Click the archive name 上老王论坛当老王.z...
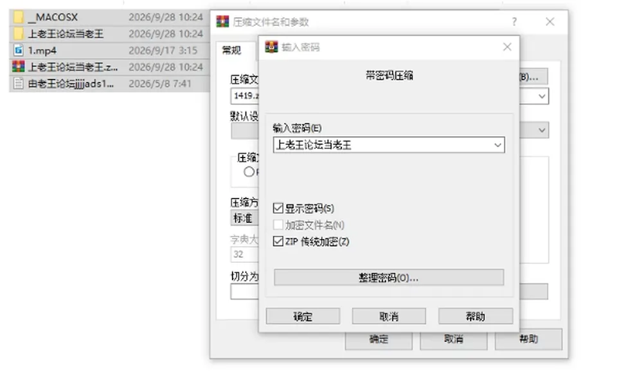Image resolution: width=617 pixels, height=392 pixels. pyautogui.click(x=73, y=67)
